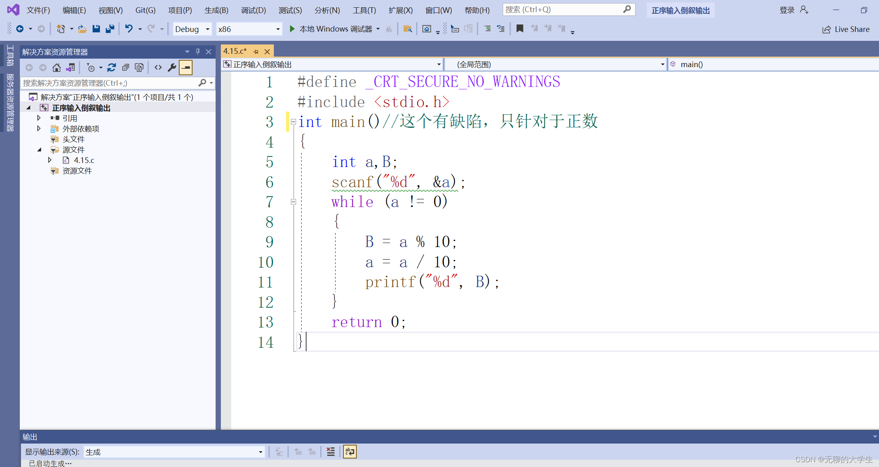The width and height of the screenshot is (879, 467).
Task: Click the Save All icon
Action: tap(110, 29)
